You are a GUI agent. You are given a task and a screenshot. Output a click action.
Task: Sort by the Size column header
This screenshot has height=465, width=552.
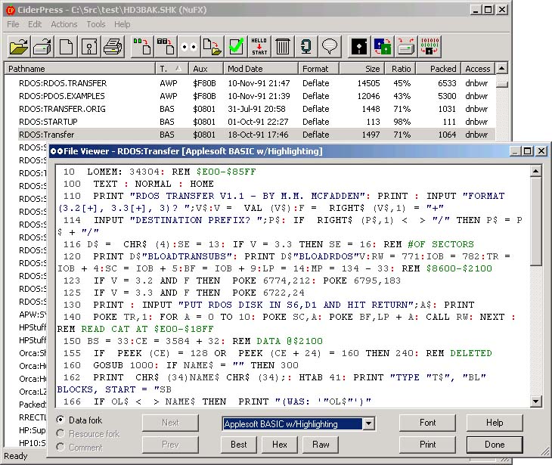coord(361,68)
